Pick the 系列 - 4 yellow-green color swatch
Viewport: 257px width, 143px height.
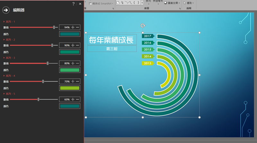(70, 88)
